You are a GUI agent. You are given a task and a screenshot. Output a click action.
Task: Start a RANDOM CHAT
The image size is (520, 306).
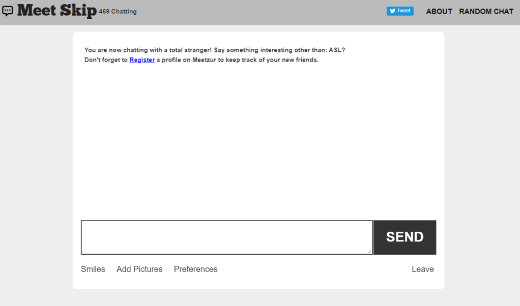tap(486, 11)
